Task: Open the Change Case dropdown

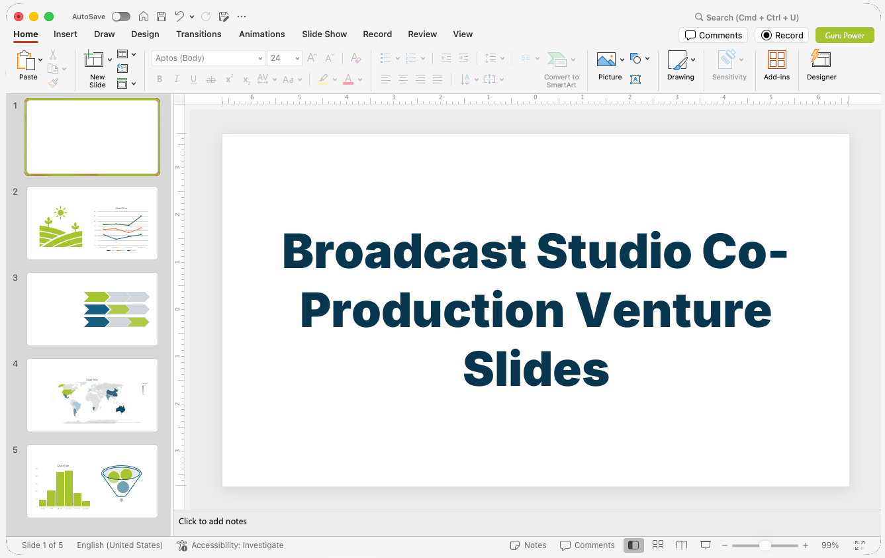Action: tap(292, 79)
